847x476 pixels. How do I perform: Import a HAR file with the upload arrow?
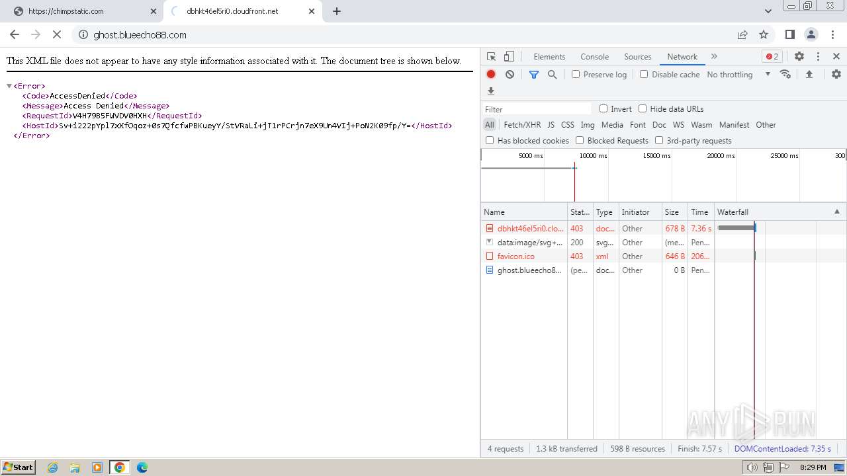point(809,74)
